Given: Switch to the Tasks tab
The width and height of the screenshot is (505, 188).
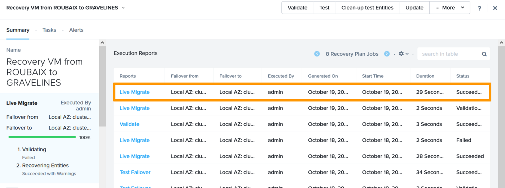Looking at the screenshot, I should (x=49, y=30).
